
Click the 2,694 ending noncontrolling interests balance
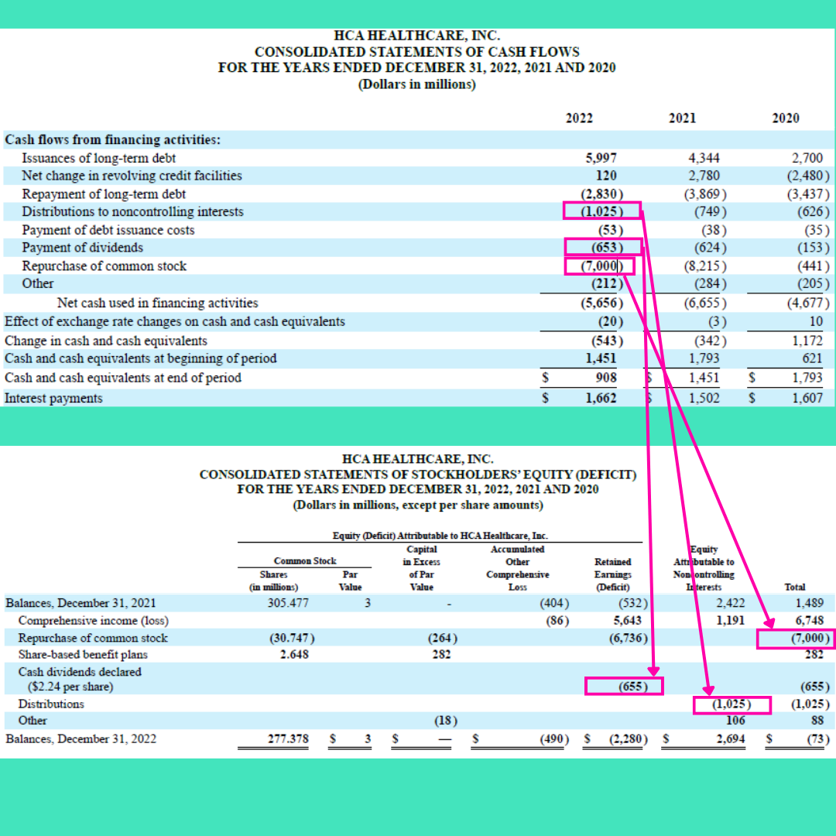coord(730,739)
